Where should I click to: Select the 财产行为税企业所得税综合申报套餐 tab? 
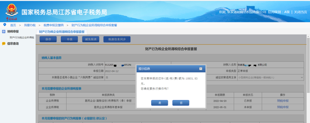62,32
